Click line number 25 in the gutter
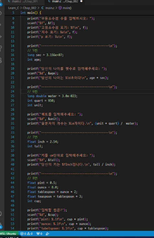The height and width of the screenshot is (238, 154). [x=12, y=96]
